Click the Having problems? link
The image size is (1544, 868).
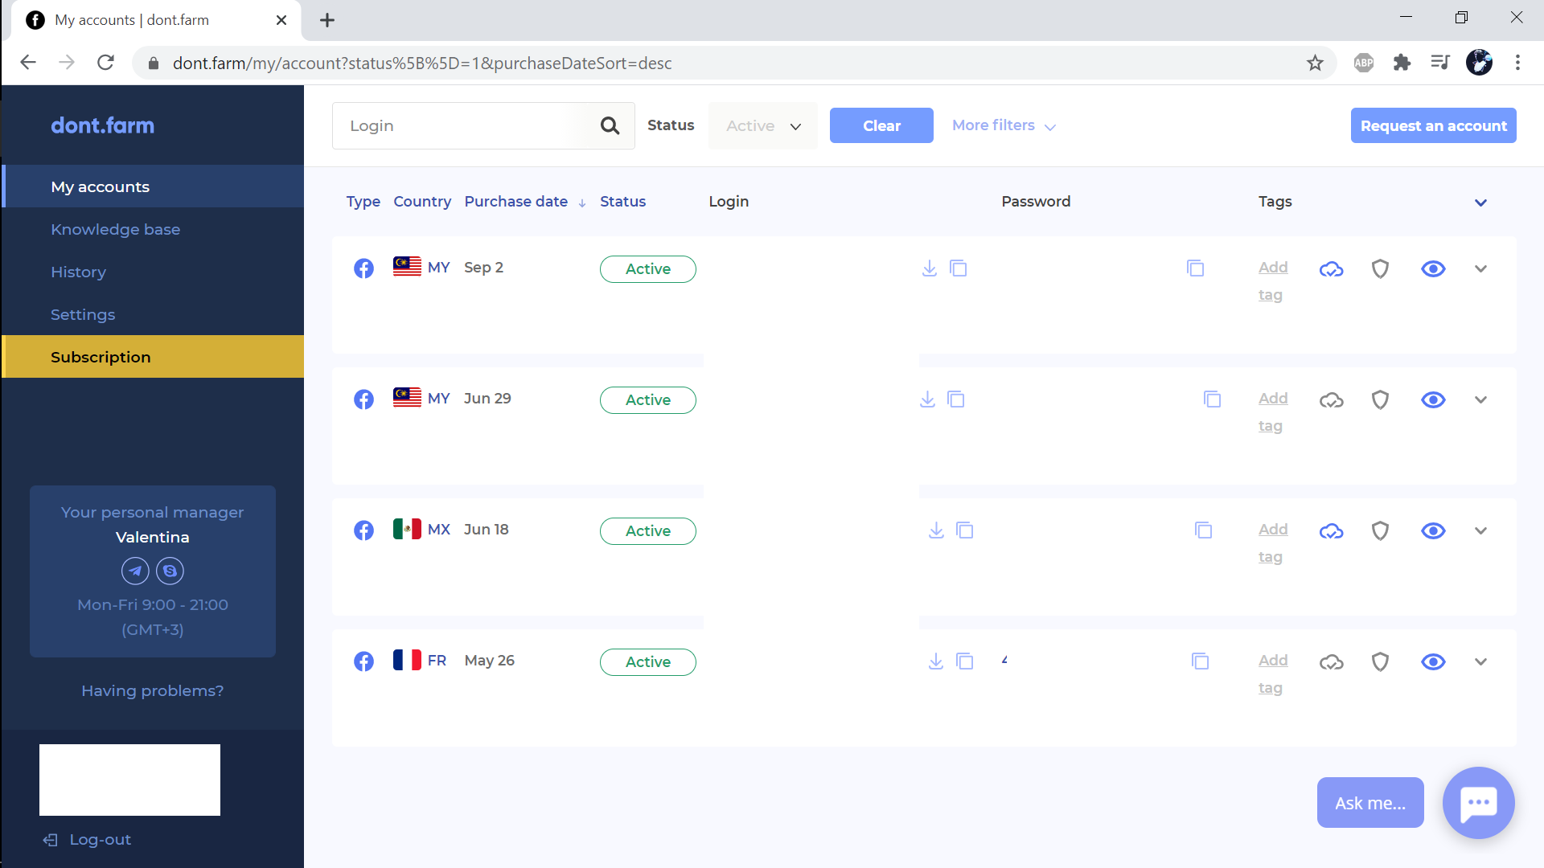[x=153, y=690]
